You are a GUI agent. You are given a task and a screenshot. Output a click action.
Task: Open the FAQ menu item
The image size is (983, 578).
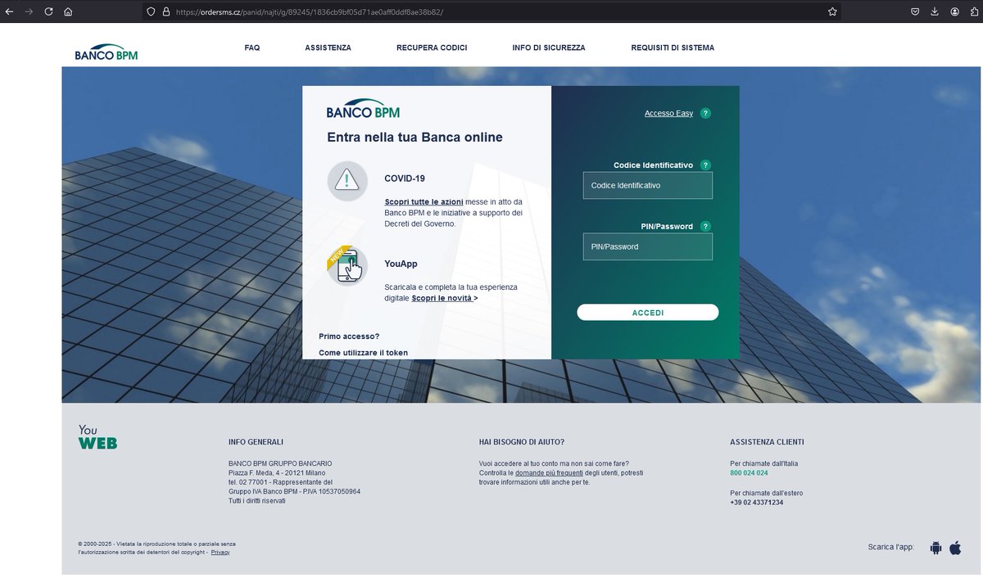[252, 47]
